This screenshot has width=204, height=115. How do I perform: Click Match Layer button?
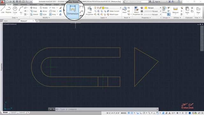click(x=113, y=14)
